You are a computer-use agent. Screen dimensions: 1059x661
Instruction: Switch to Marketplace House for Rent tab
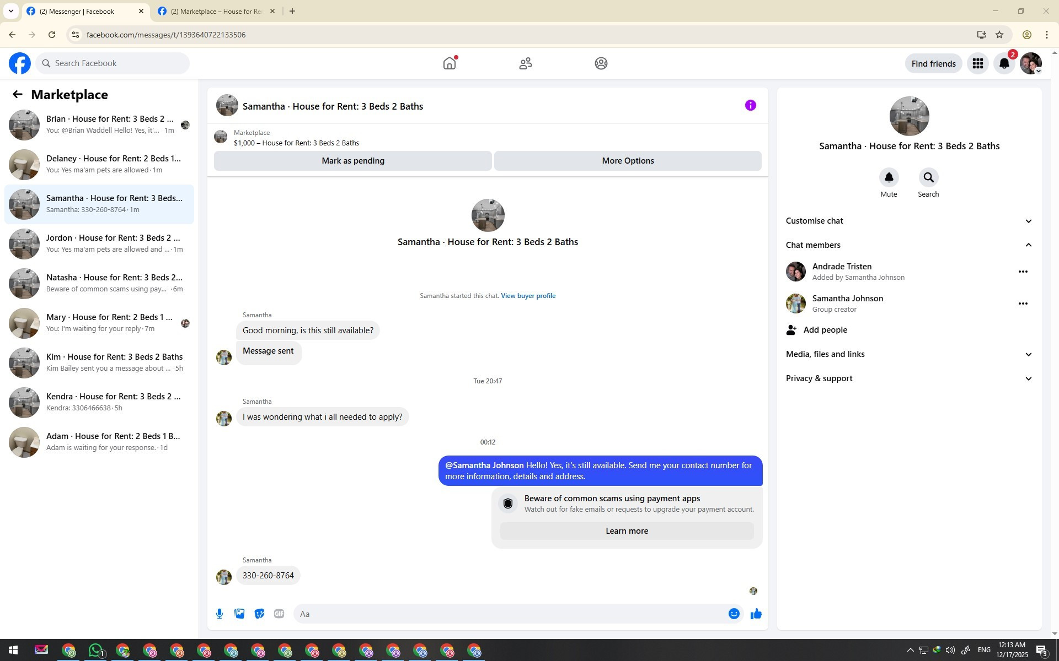click(x=216, y=11)
